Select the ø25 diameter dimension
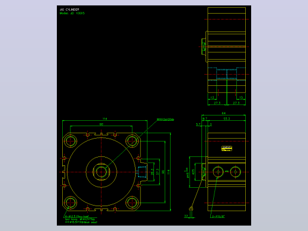The width and height of the screenshot is (308, 231). (x=193, y=171)
